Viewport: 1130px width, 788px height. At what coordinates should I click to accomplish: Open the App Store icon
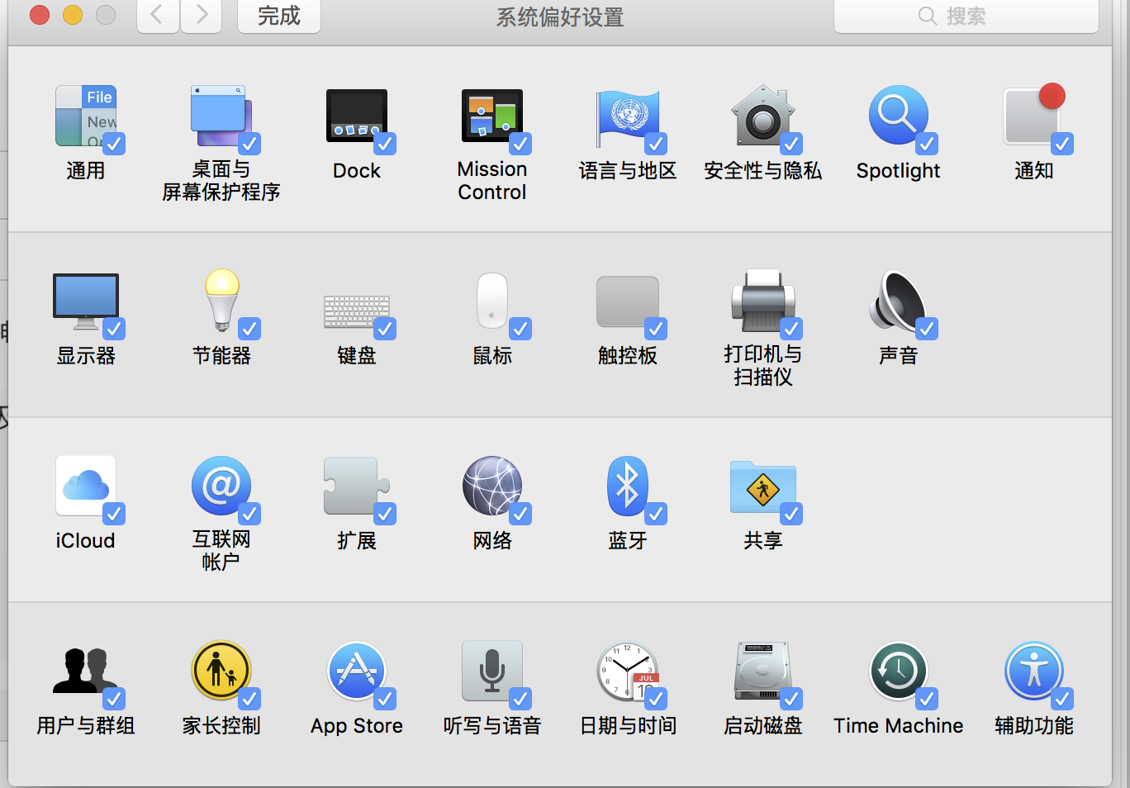pyautogui.click(x=356, y=672)
